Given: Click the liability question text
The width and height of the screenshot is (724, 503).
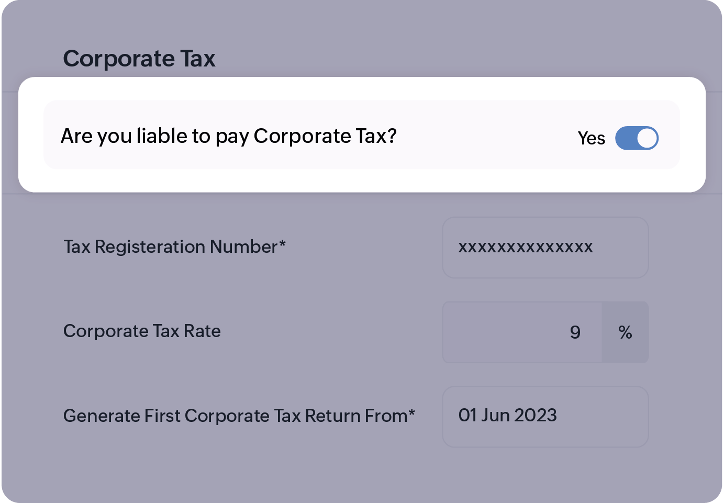Looking at the screenshot, I should click(x=230, y=136).
